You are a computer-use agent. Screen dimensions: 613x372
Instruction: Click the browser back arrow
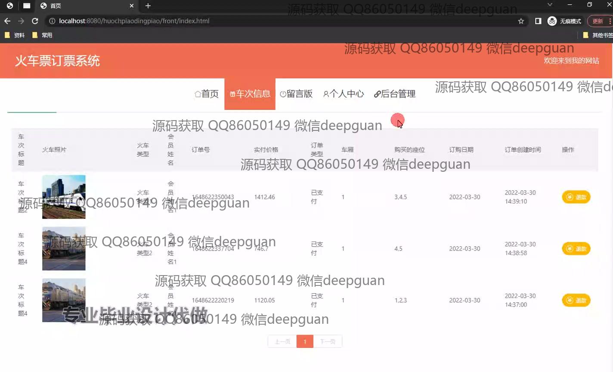(7, 21)
